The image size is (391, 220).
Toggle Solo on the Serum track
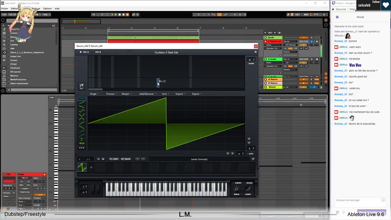312,41
